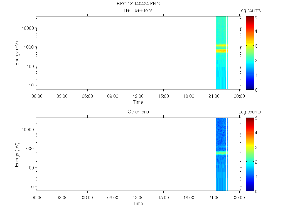Click the bottom color bar's 5 label

click(x=256, y=118)
